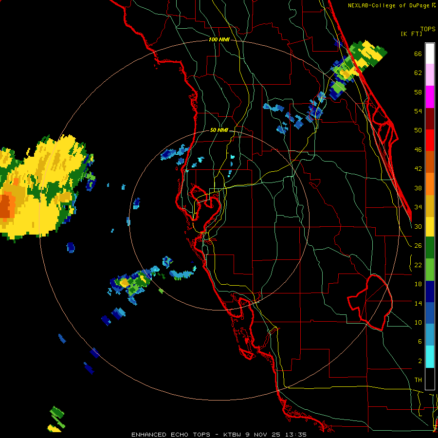Click the 46 legend value
Viewport: 438px width, 438px height.
[418, 150]
